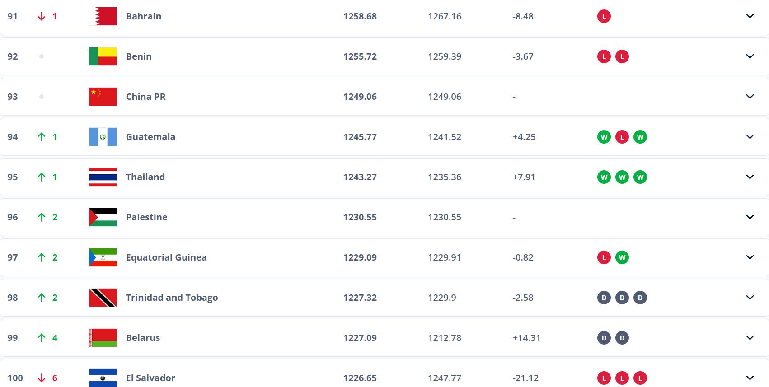The height and width of the screenshot is (387, 769).
Task: Click Belarus's first D draw badge
Action: pyautogui.click(x=604, y=338)
